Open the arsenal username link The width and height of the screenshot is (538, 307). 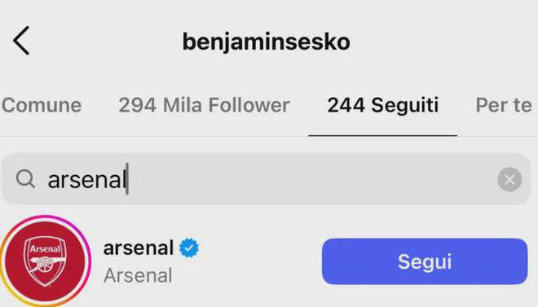[x=139, y=248]
